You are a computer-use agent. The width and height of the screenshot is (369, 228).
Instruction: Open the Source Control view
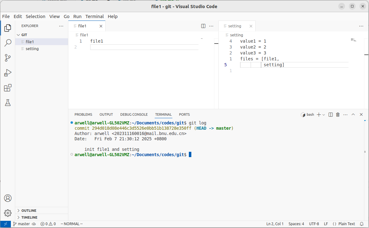pos(8,58)
